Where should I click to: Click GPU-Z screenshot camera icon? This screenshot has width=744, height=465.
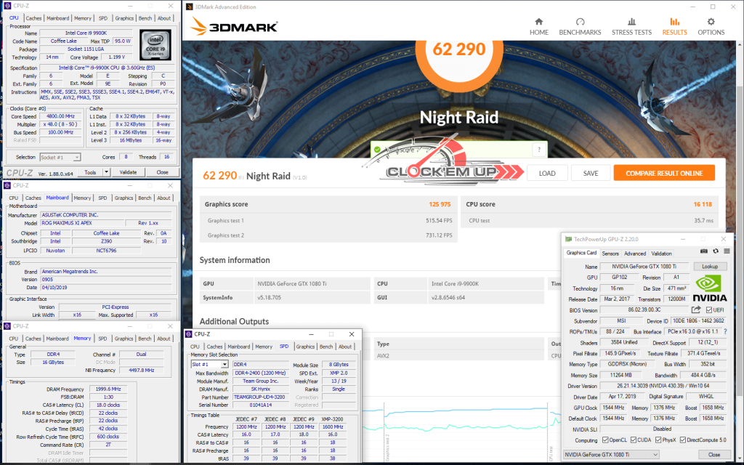click(x=704, y=252)
